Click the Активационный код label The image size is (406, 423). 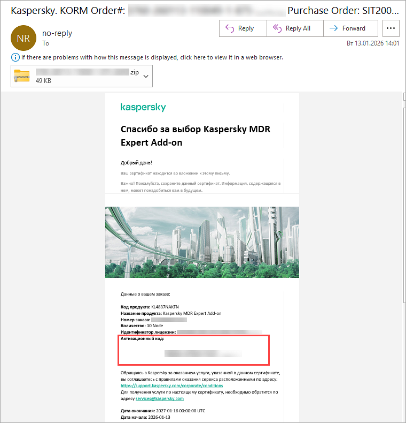click(142, 338)
